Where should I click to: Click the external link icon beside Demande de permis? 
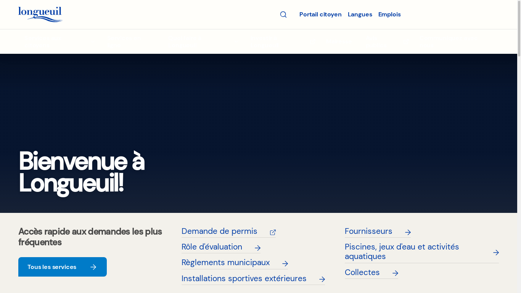pos(273,232)
